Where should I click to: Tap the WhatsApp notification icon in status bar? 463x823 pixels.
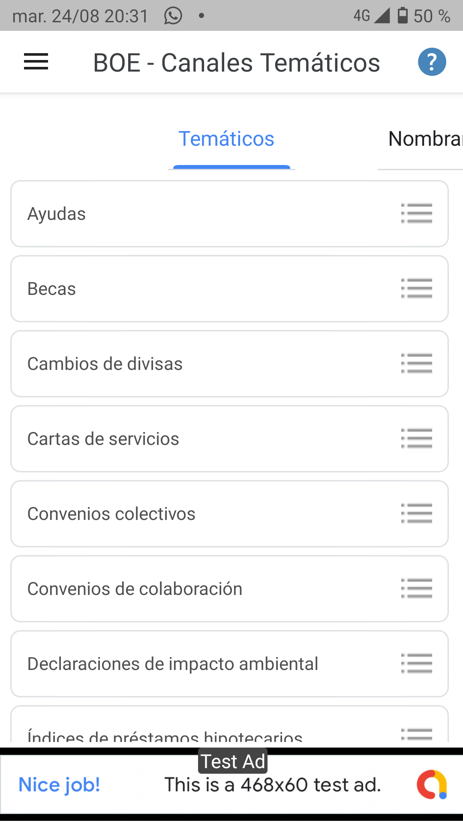coord(173,16)
